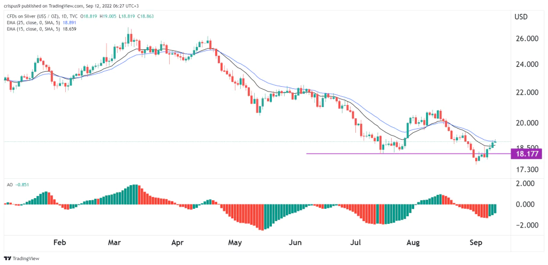Screen dimensions: 548x265
Task: Click the TradingView wordmark text at bottom
Action: (x=26, y=259)
